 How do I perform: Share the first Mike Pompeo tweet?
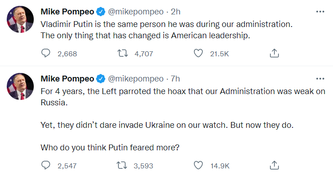point(274,53)
